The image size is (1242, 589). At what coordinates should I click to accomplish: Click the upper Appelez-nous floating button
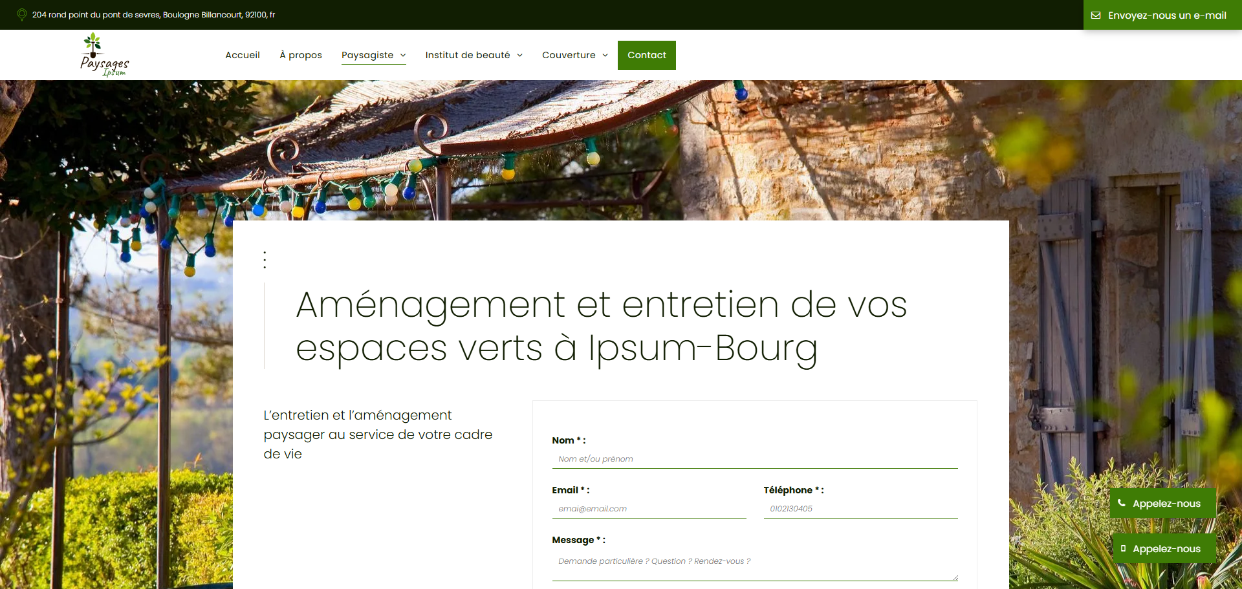point(1163,503)
